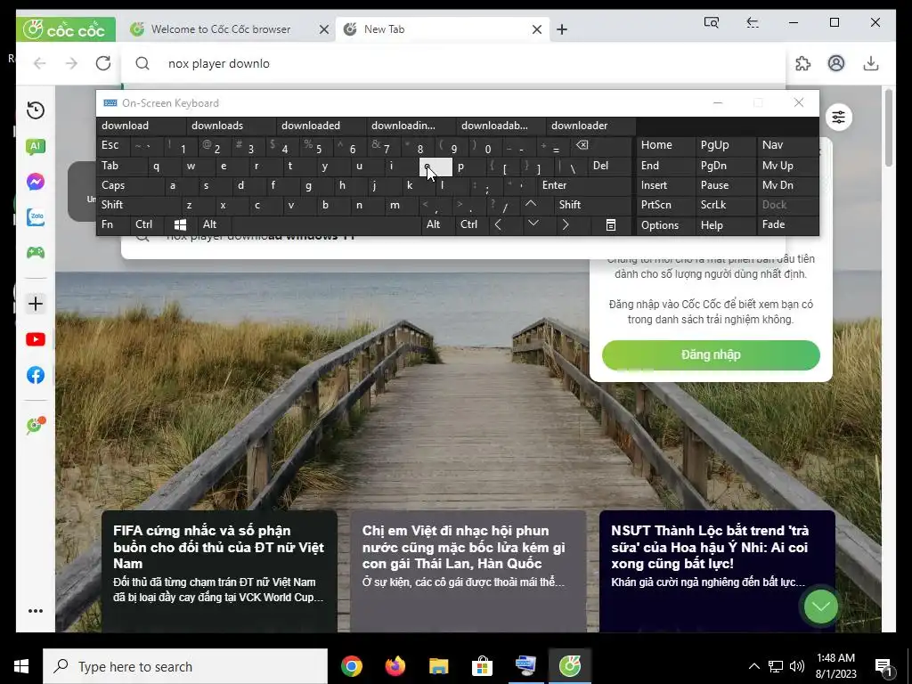Open the user profile icon
Screen dimensions: 912x684
coord(835,63)
